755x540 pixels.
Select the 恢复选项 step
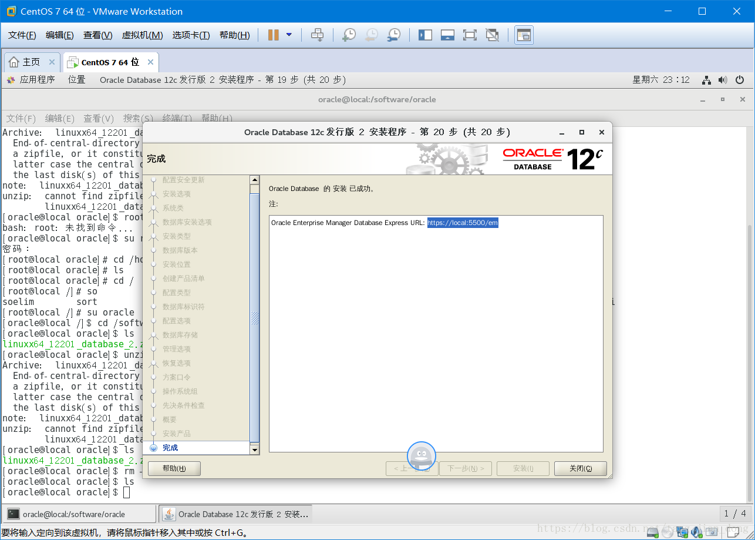(177, 363)
